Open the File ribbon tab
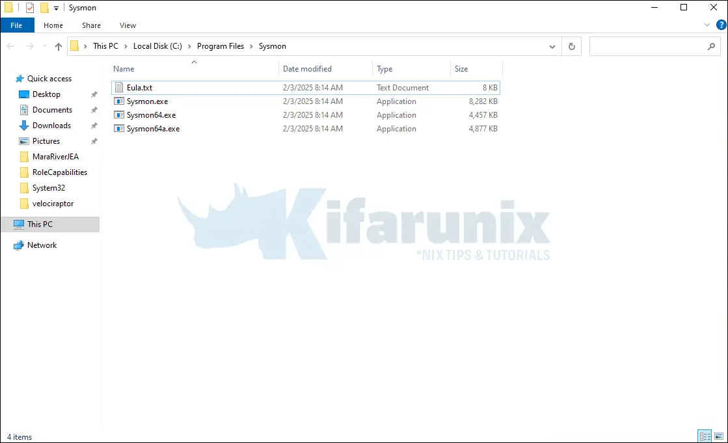The image size is (728, 443). point(17,25)
